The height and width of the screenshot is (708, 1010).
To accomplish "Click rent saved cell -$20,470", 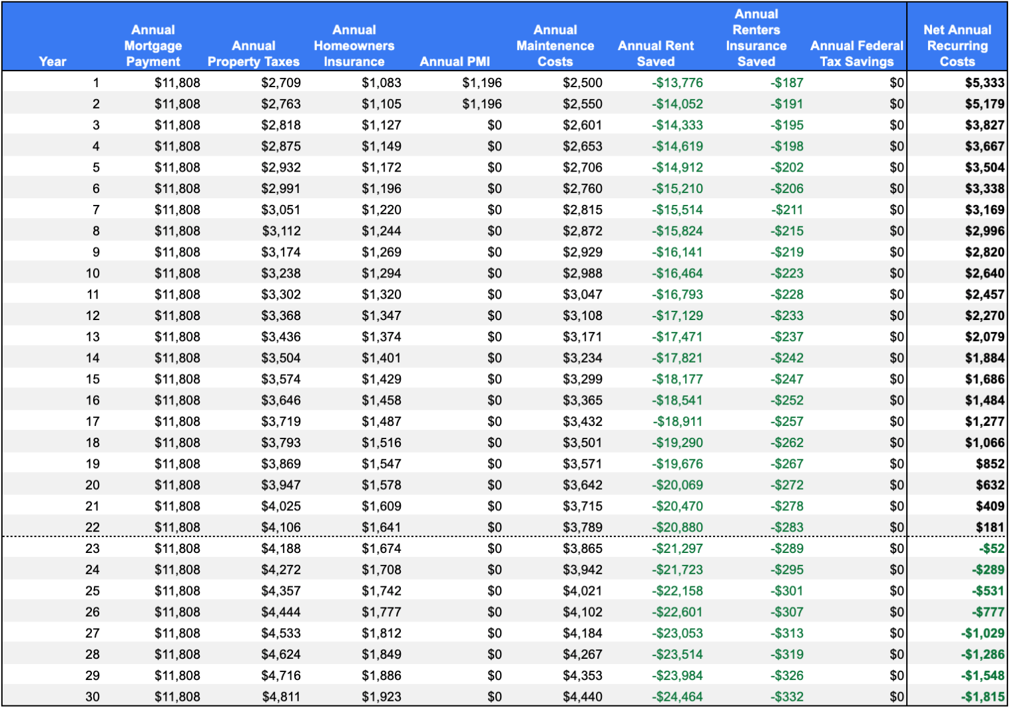I will 677,506.
